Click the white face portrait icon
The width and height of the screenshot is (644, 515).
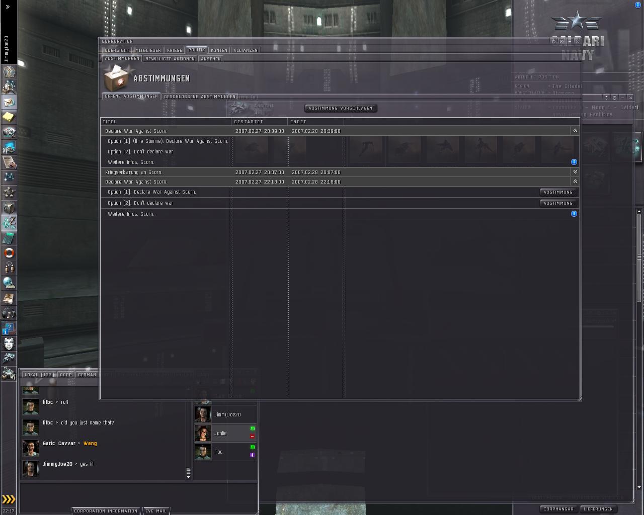click(9, 344)
